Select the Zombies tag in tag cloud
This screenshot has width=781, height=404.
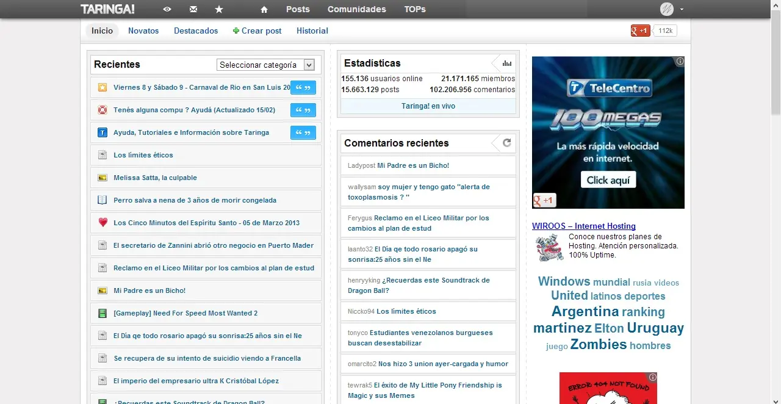(599, 344)
